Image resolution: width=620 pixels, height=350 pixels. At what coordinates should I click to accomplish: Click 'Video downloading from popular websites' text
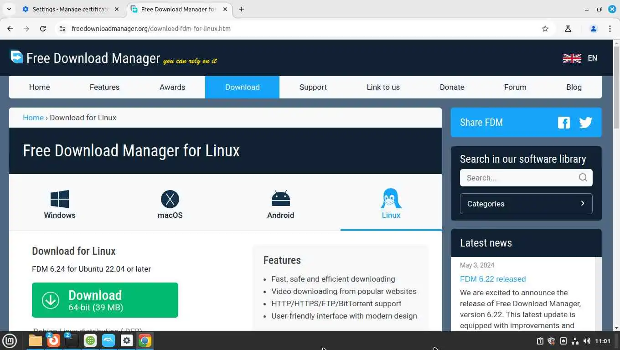(344, 291)
